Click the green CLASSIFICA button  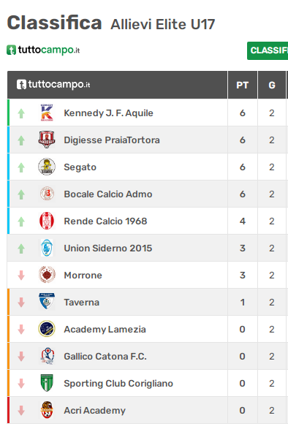(268, 50)
